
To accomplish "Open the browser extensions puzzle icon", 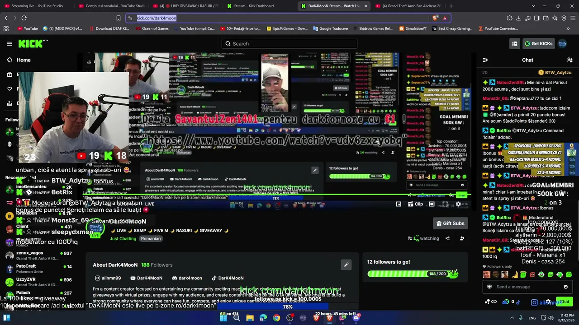I will (x=510, y=18).
